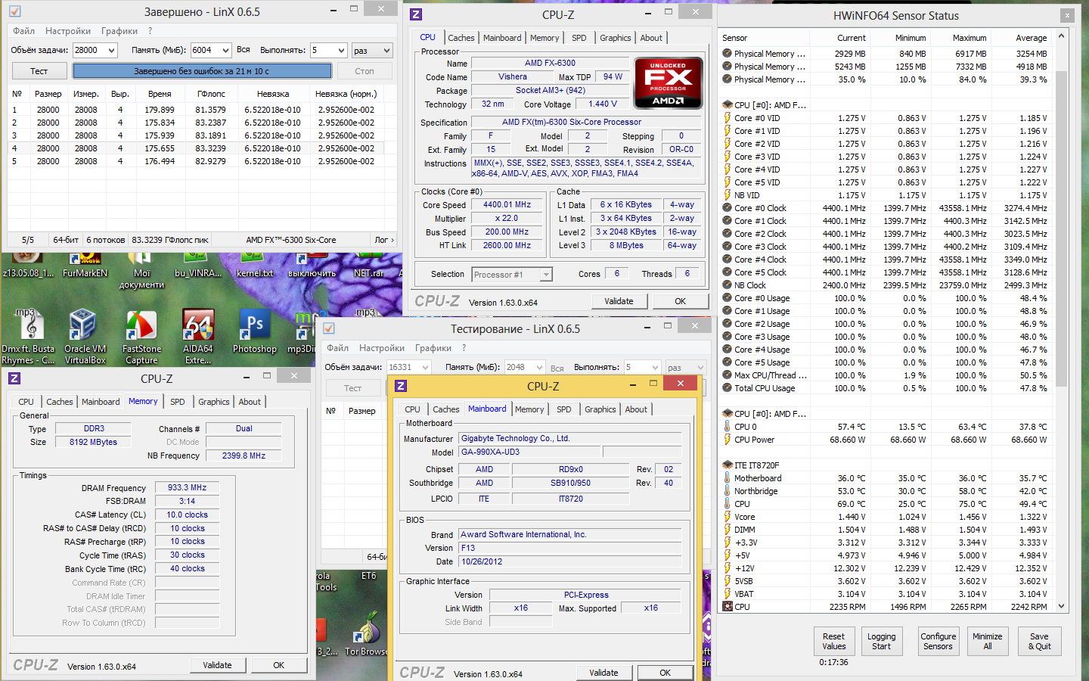Click Logging Start in HWiNFO64
The image size is (1089, 681).
882,641
